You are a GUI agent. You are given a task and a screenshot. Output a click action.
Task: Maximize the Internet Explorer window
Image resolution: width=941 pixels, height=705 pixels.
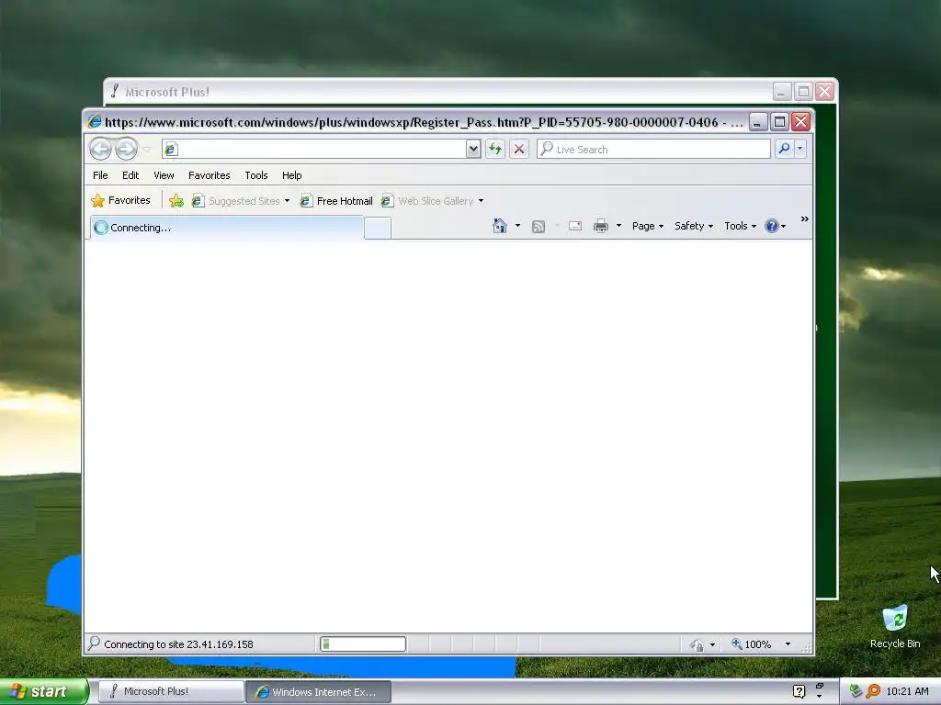tap(779, 122)
